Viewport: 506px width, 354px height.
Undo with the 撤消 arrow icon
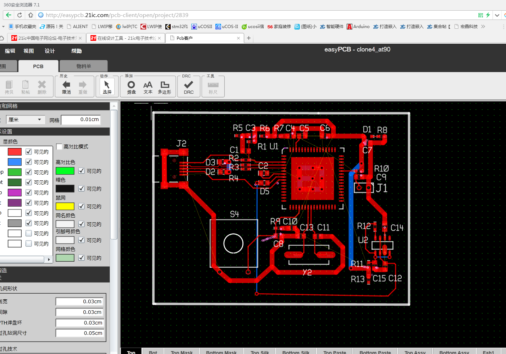coord(66,87)
